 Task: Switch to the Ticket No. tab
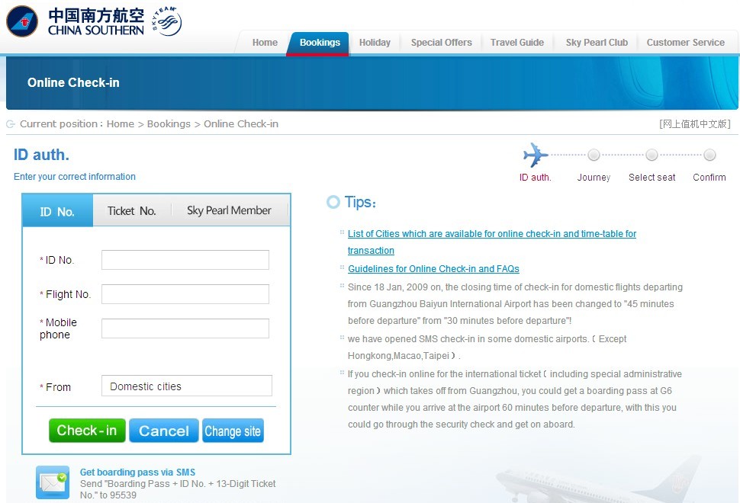coord(131,211)
